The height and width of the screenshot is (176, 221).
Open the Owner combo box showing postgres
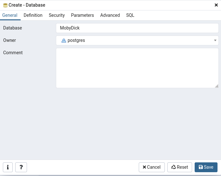coord(137,40)
